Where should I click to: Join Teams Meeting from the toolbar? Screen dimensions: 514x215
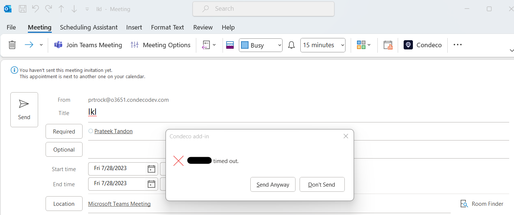coord(88,45)
